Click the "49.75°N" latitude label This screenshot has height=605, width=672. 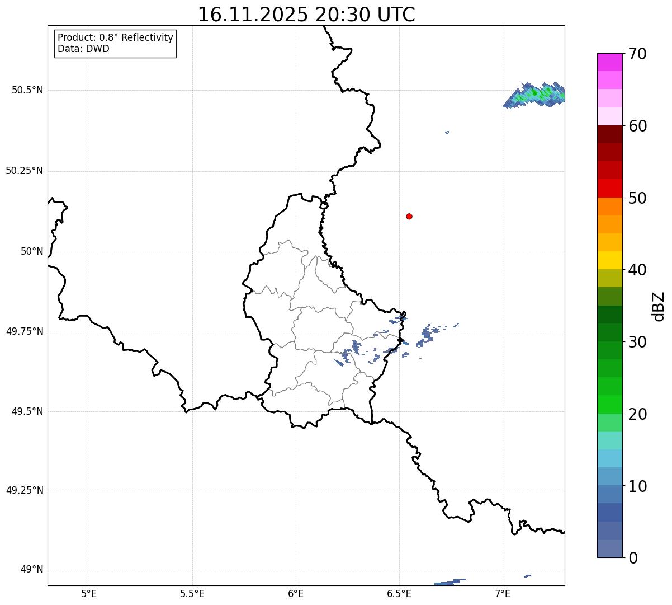(24, 331)
